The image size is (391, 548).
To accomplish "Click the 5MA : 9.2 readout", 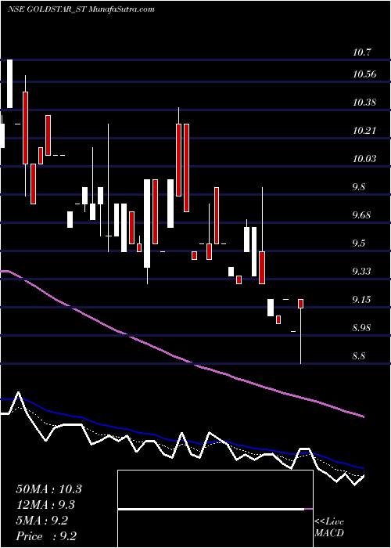I will [42, 521].
